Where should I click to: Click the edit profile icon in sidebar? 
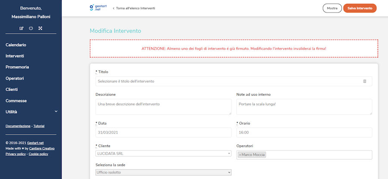[22, 28]
